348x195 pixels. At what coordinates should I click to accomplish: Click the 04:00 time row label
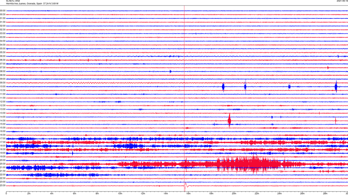3,41
